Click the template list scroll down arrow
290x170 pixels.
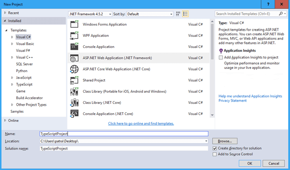[212, 115]
